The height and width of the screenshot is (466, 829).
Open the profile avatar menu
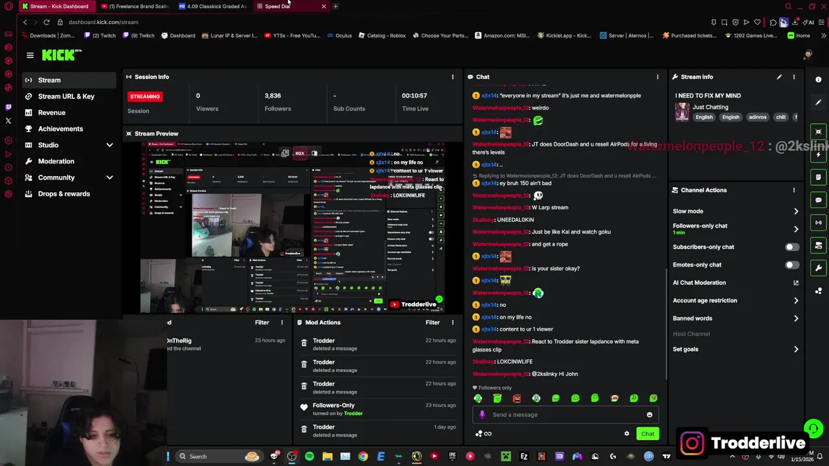point(808,55)
